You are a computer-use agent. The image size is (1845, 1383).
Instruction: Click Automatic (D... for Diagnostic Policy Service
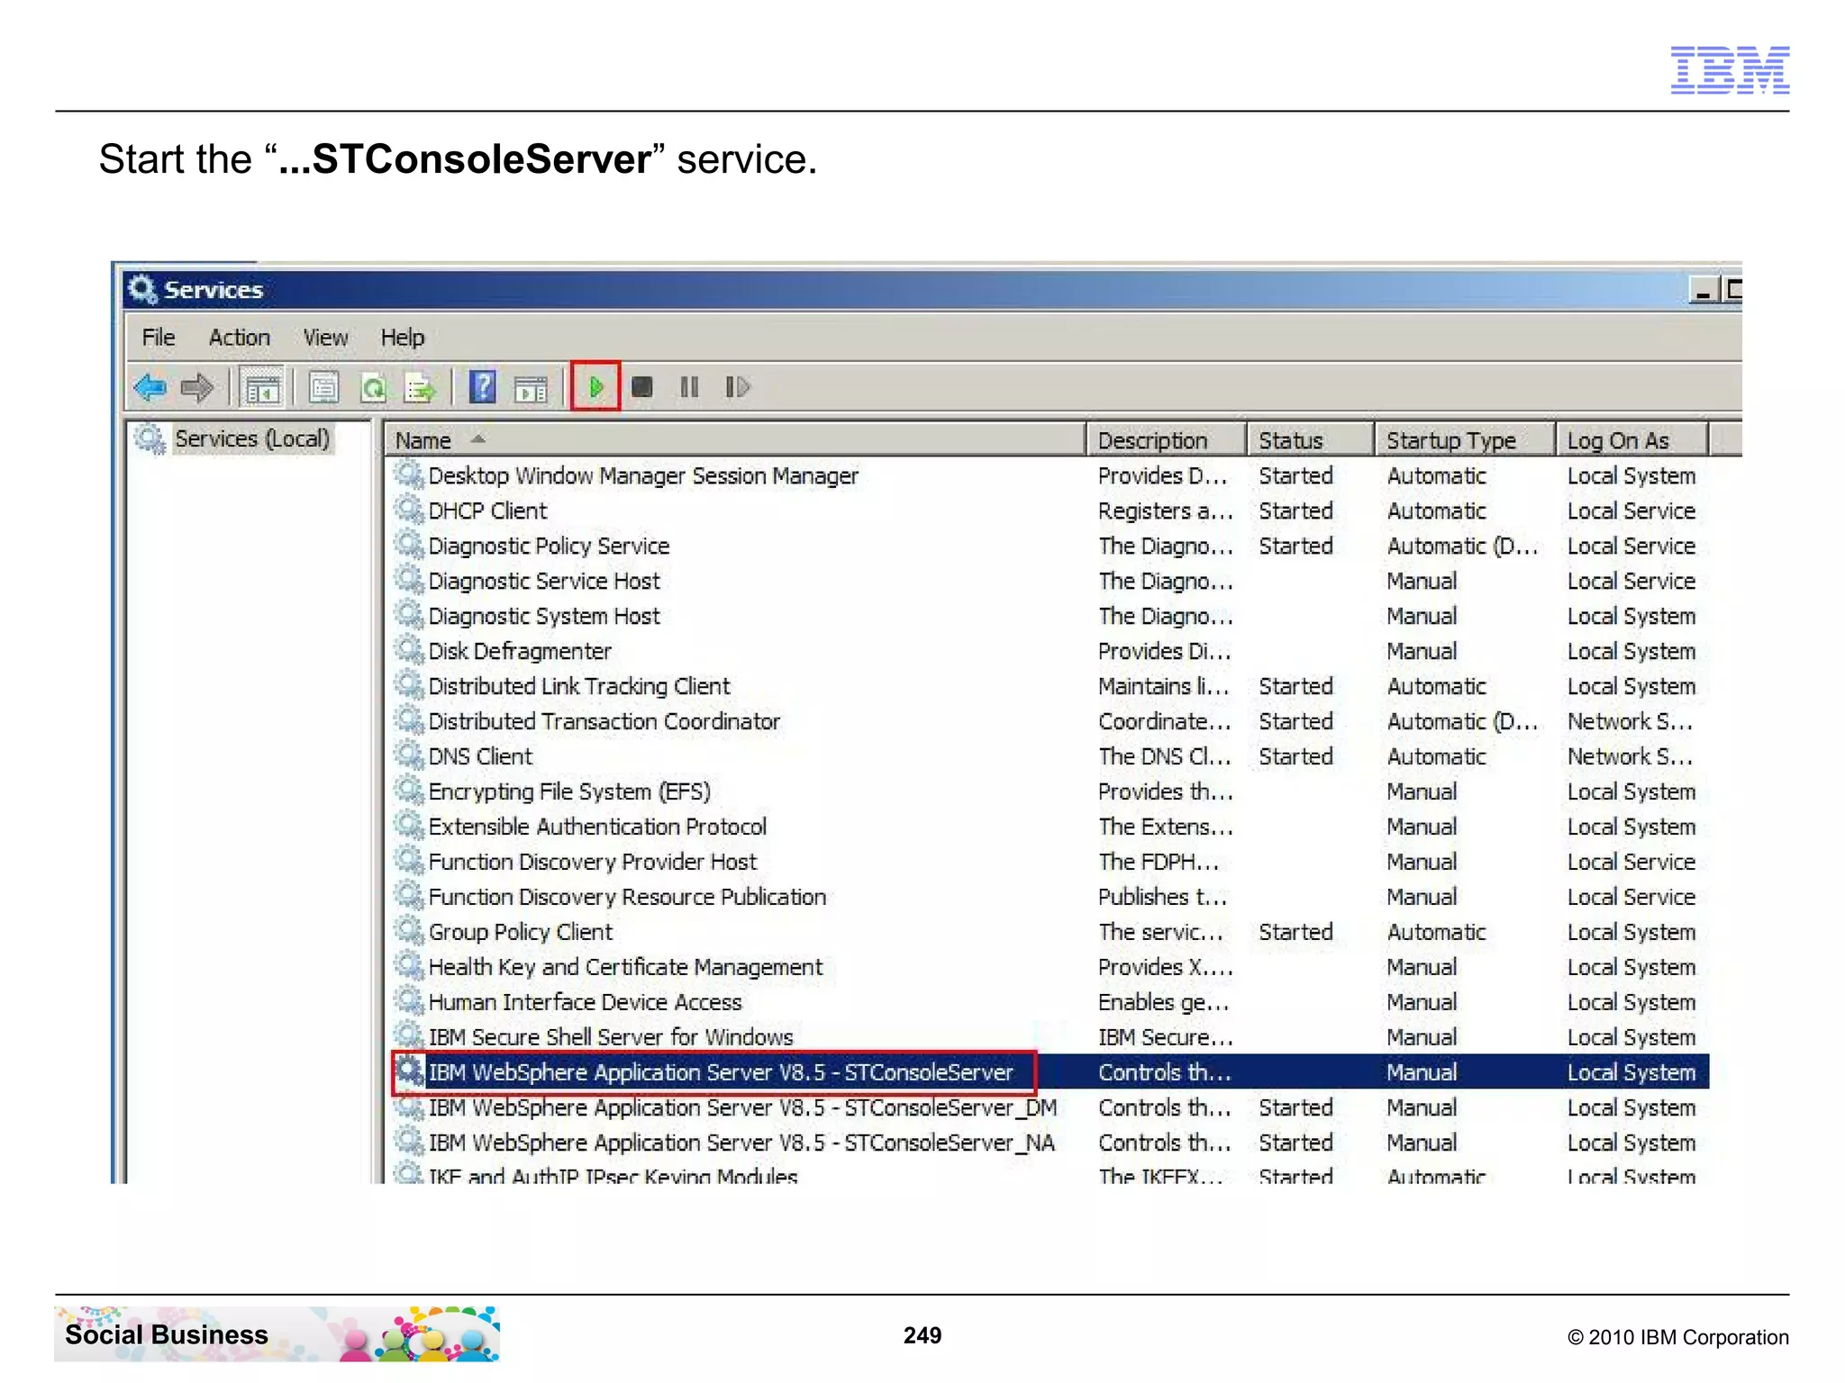point(1462,546)
